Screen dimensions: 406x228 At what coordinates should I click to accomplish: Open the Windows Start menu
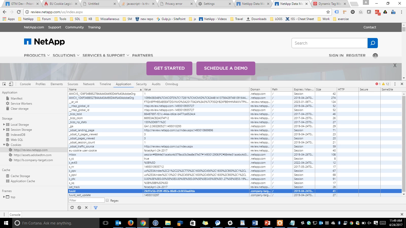point(6,223)
